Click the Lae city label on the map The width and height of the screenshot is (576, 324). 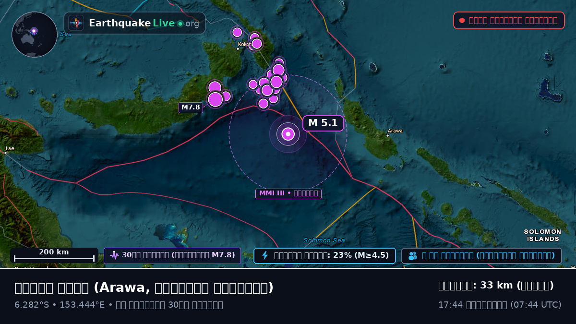tap(10, 148)
